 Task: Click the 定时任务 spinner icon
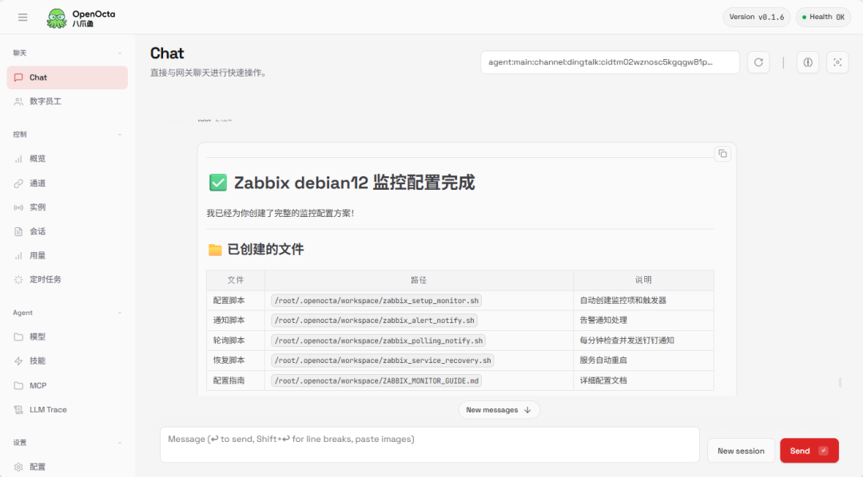point(18,280)
